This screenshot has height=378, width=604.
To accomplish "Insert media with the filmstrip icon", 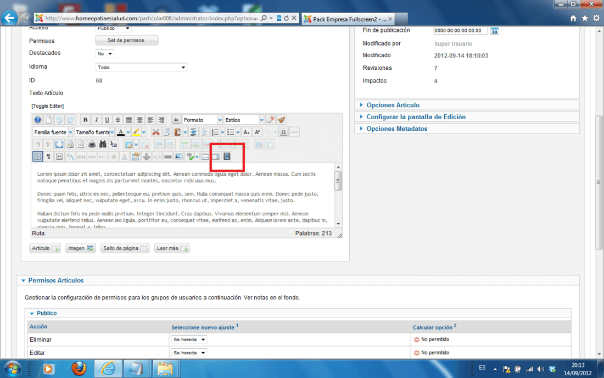I will coord(227,156).
